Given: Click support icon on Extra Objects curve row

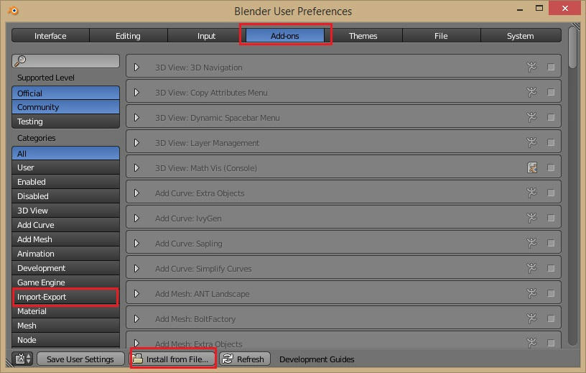Looking at the screenshot, I should 532,193.
